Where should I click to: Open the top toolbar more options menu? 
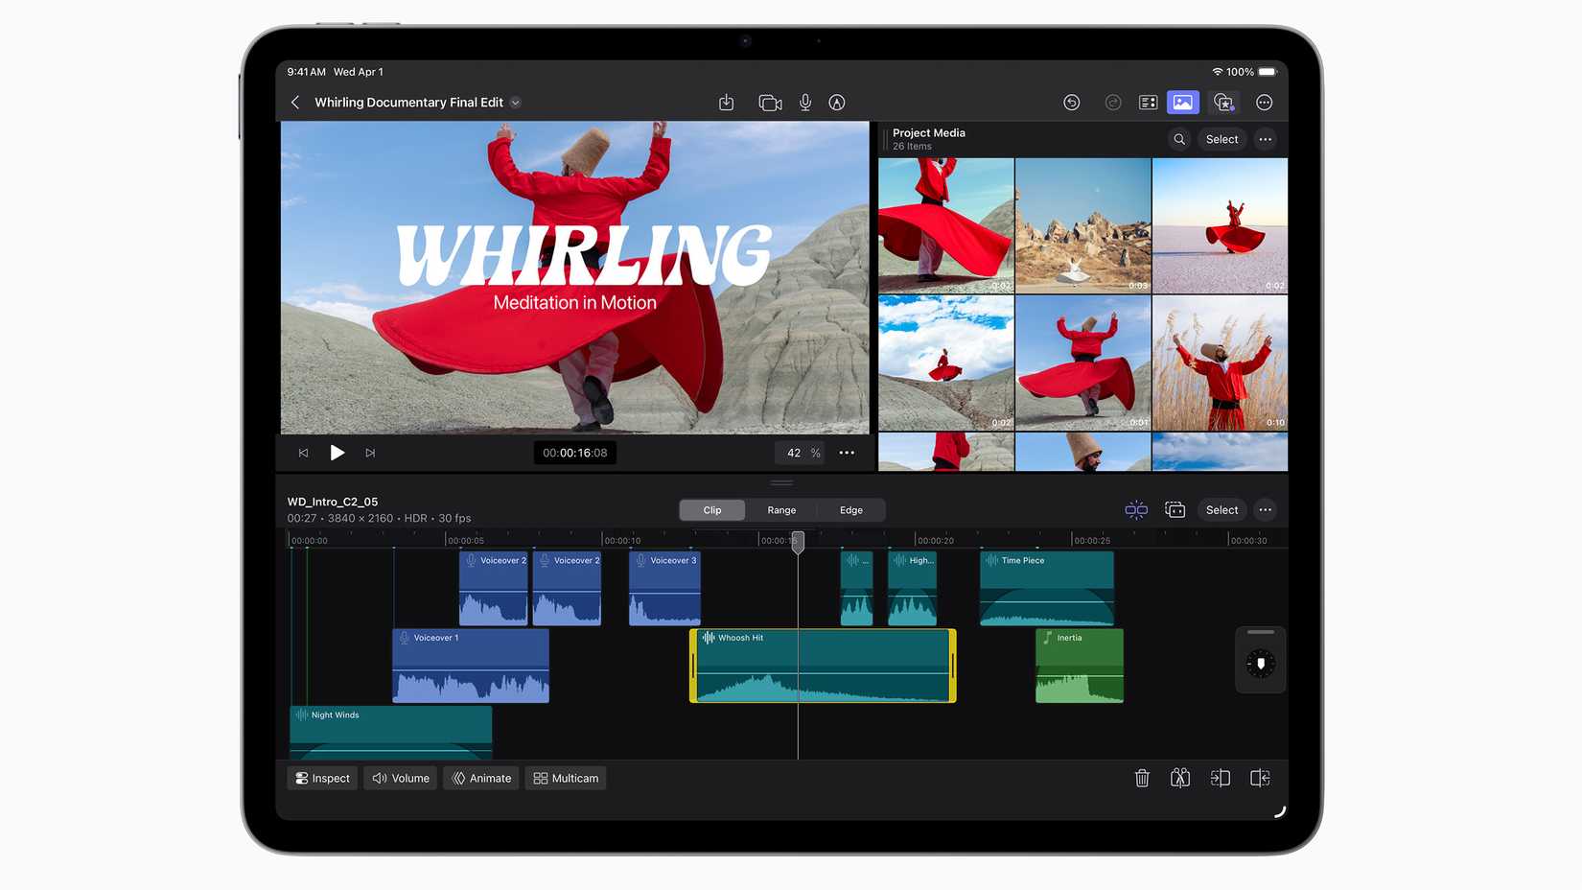coord(1265,103)
